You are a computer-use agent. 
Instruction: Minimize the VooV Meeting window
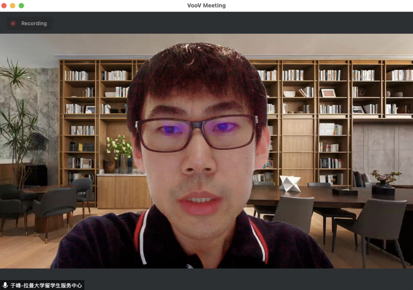pos(13,5)
